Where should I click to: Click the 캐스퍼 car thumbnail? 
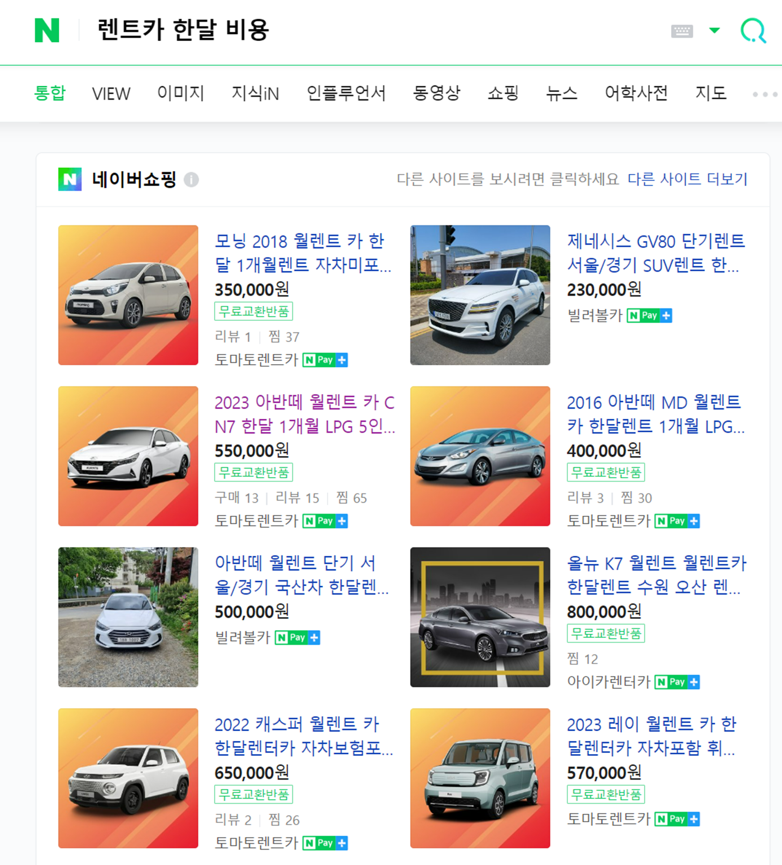128,778
